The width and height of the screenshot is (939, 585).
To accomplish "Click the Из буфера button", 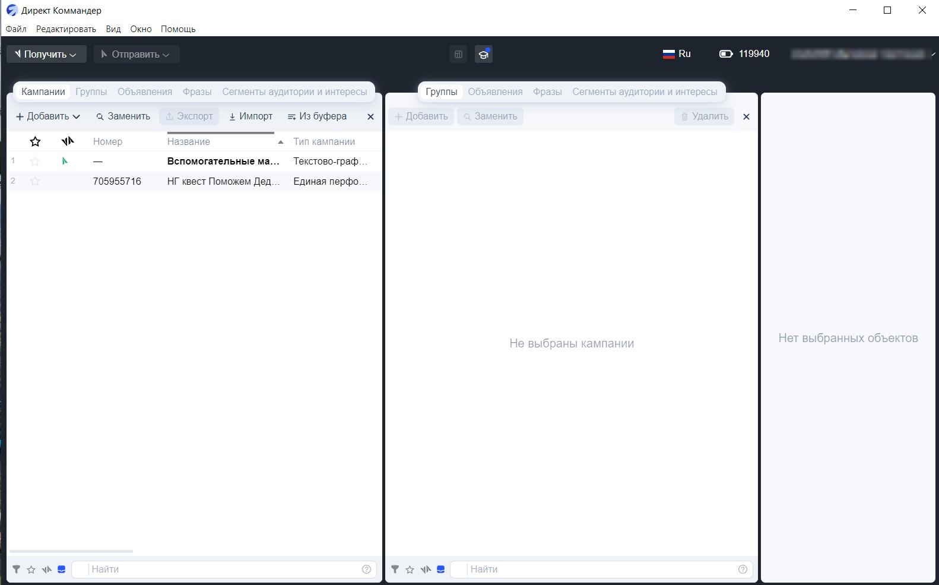I will point(317,116).
